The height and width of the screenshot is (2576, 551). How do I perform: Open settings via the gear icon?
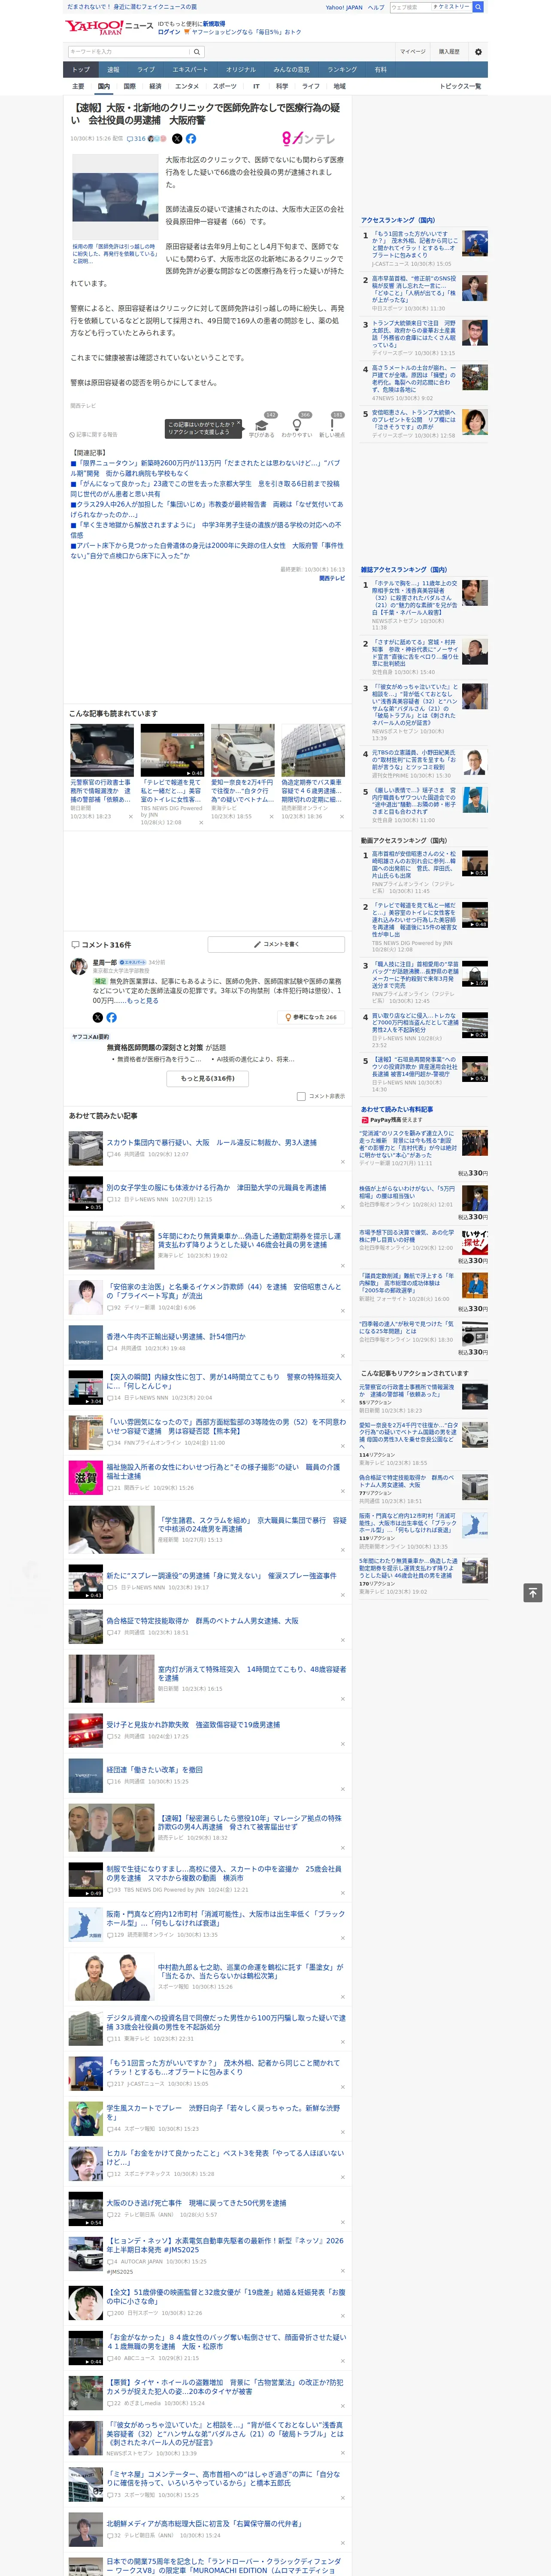(x=478, y=52)
